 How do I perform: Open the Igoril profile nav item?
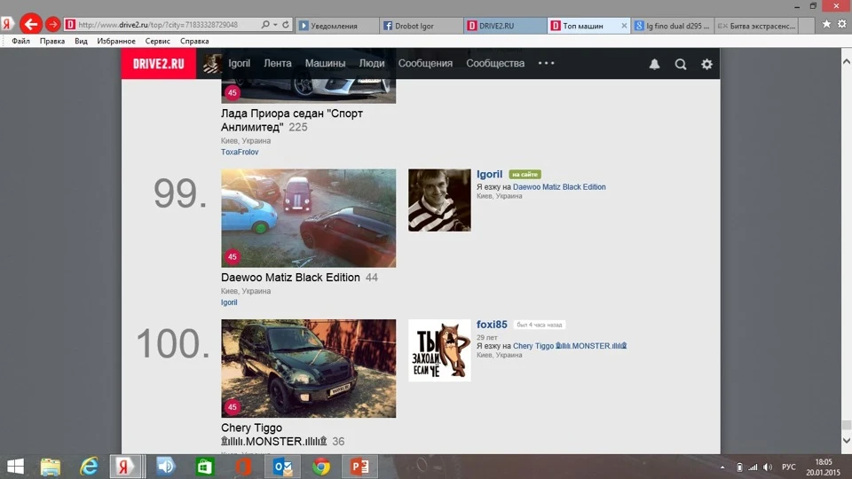coord(239,63)
